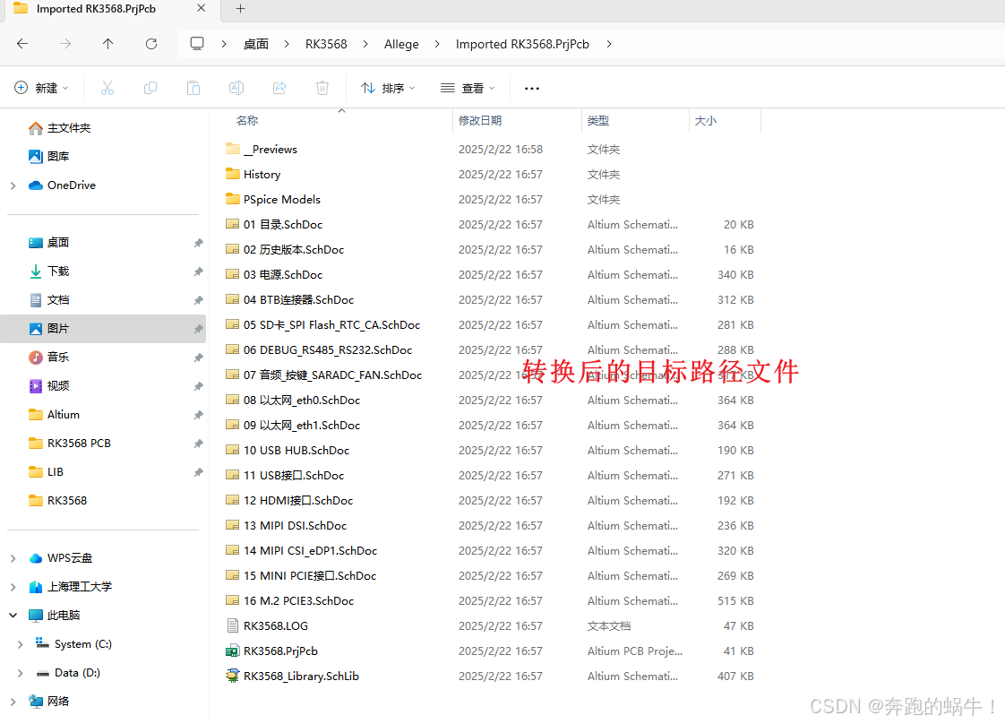1005x724 pixels.
Task: Click the Delete trash can icon
Action: (322, 88)
